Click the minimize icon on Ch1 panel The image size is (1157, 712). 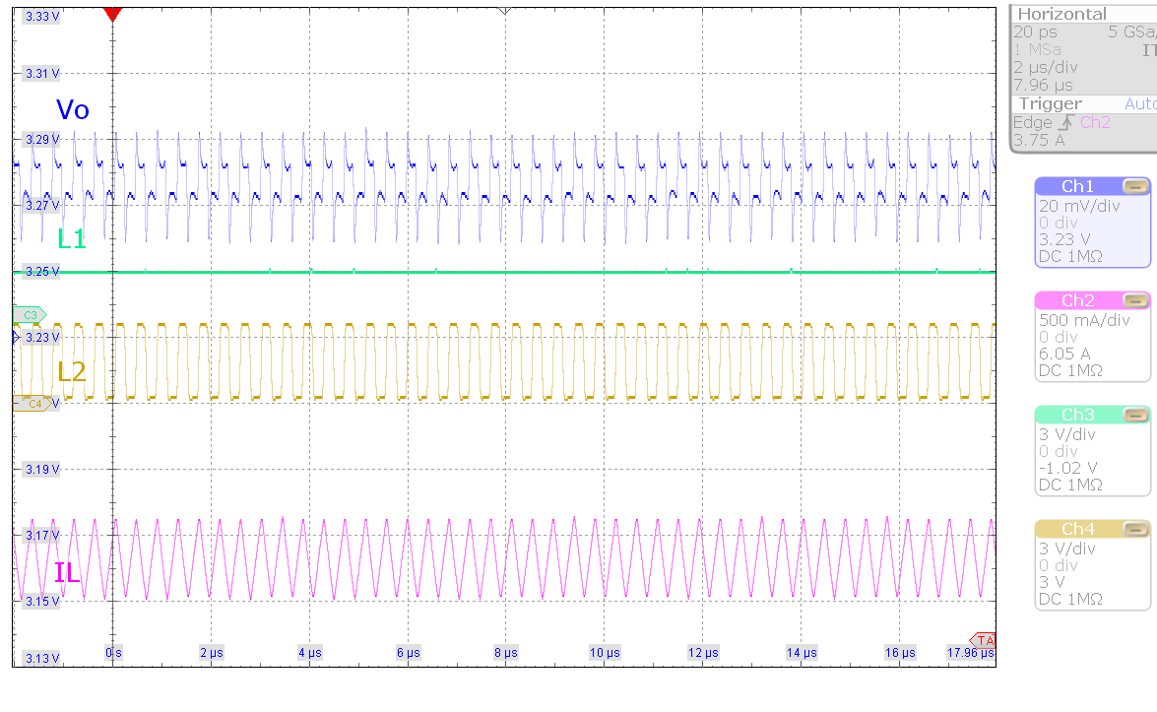click(1134, 185)
